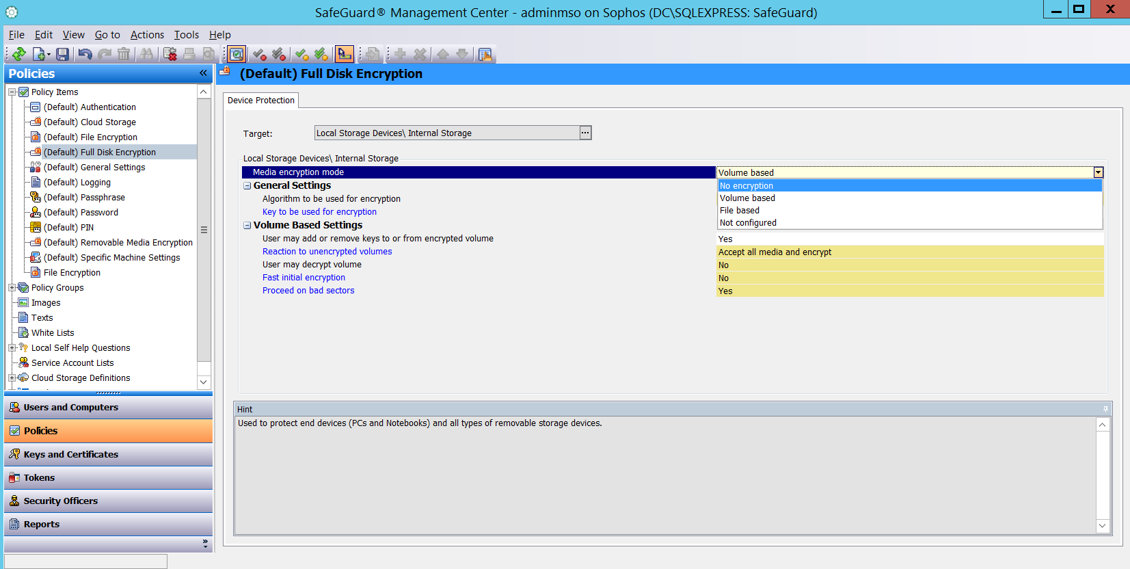
Task: Browse target with the ellipsis button
Action: (x=585, y=133)
